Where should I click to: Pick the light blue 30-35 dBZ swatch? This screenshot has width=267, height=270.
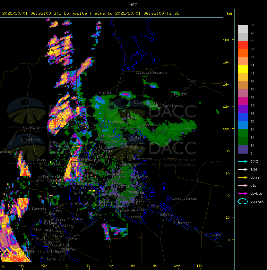(x=243, y=125)
